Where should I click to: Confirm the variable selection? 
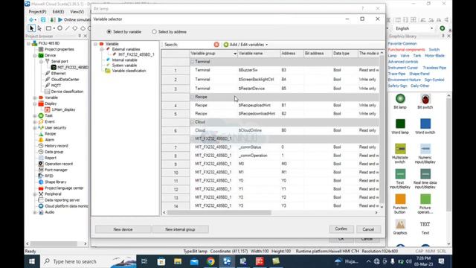pos(341,229)
